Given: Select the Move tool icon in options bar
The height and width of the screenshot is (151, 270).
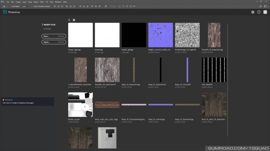Looking at the screenshot, I should click(4, 6).
